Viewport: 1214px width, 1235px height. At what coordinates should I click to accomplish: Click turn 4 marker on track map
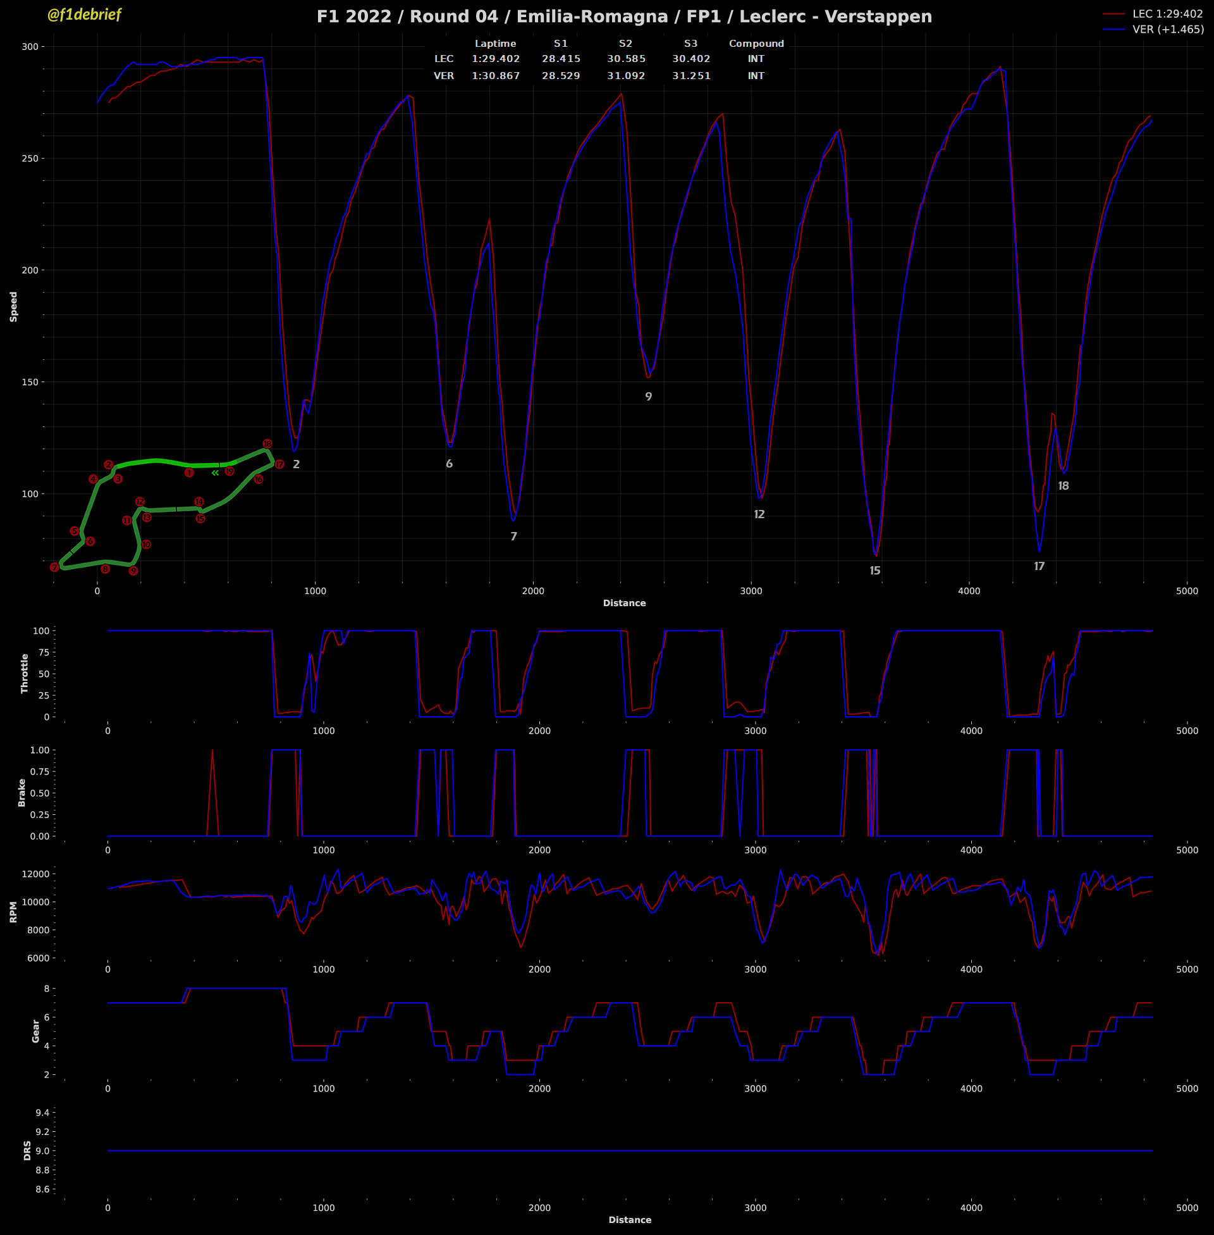click(93, 479)
